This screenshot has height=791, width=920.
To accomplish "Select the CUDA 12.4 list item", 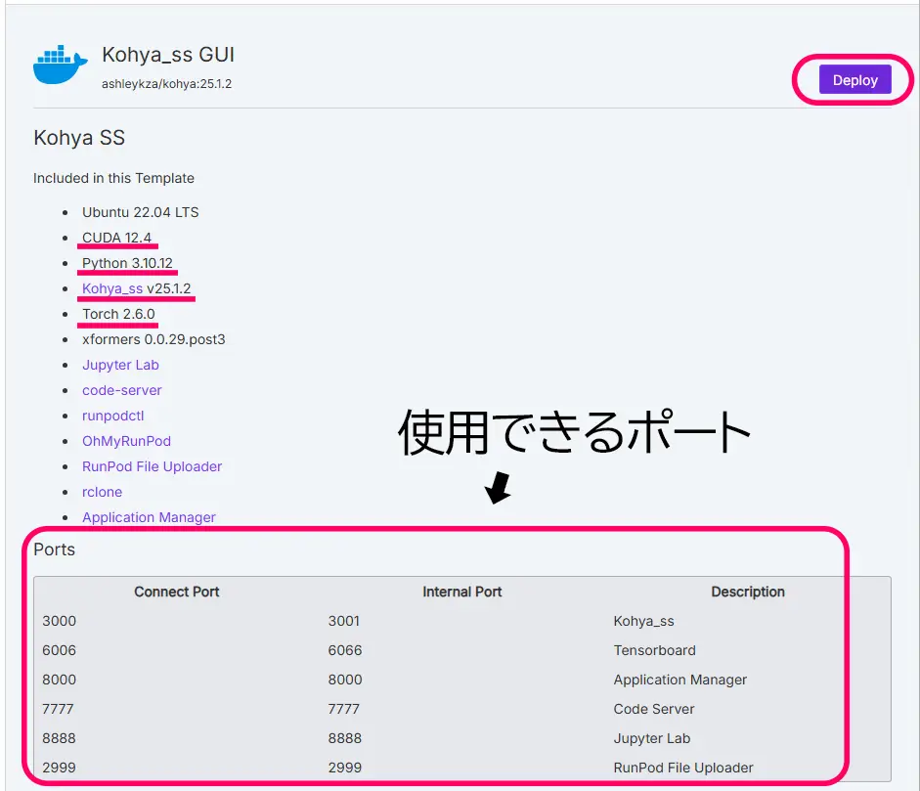I will click(x=116, y=238).
